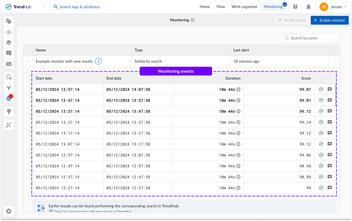Screen dimensions: 352x221
Task: Open the settings gear icon
Action: point(9,211)
